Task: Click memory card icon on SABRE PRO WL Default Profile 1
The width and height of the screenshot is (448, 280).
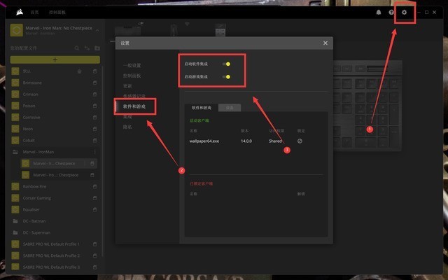Action: (x=95, y=244)
